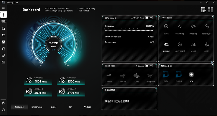217x116 pixels.
Task: Choose Full speed fan mode
Action: click(x=150, y=78)
